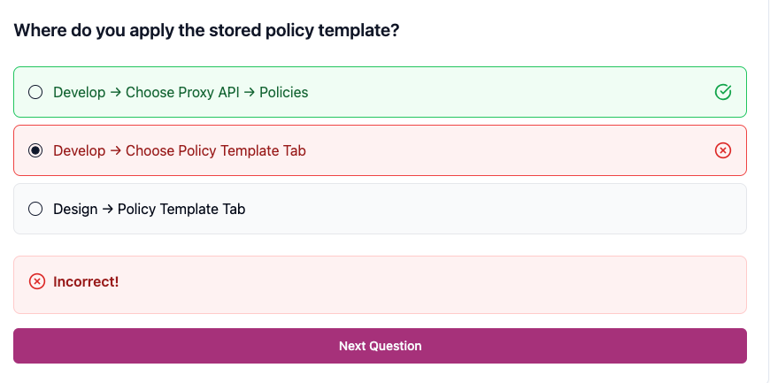Image resolution: width=770 pixels, height=383 pixels.
Task: Select the "Develop → Choose Proxy API → Policies" radio button
Action: pos(35,92)
